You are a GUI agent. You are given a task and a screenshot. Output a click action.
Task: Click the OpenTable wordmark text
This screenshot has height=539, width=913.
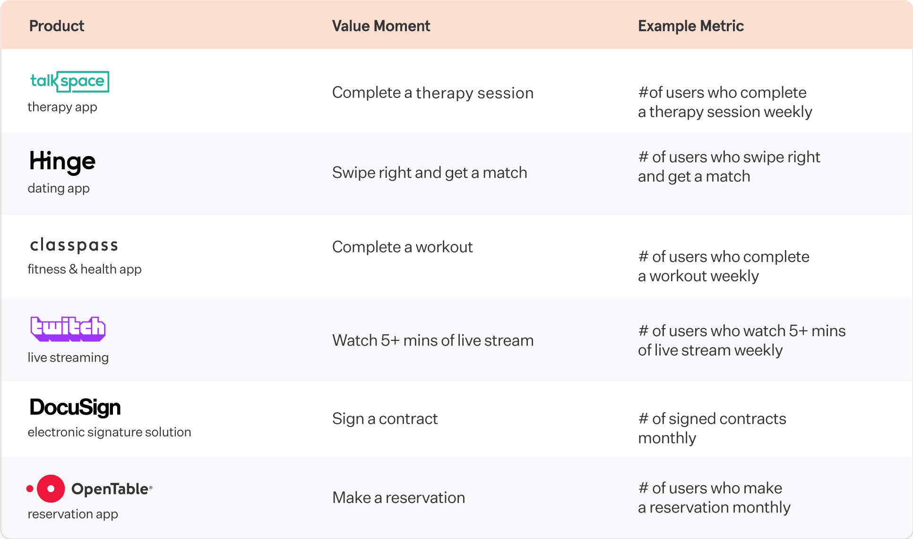(x=112, y=488)
